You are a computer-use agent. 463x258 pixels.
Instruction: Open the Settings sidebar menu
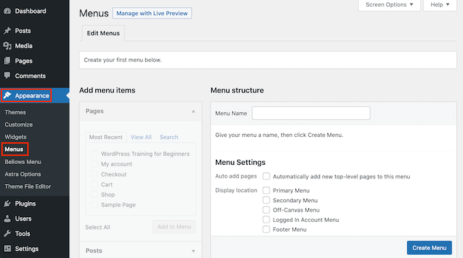point(27,249)
